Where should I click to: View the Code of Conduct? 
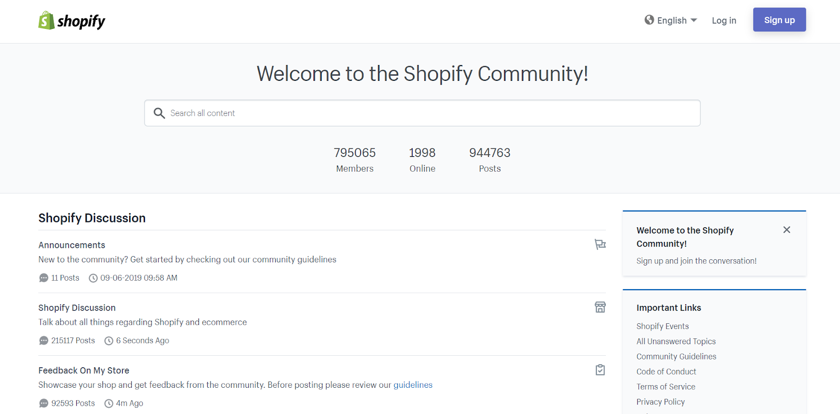(x=666, y=371)
